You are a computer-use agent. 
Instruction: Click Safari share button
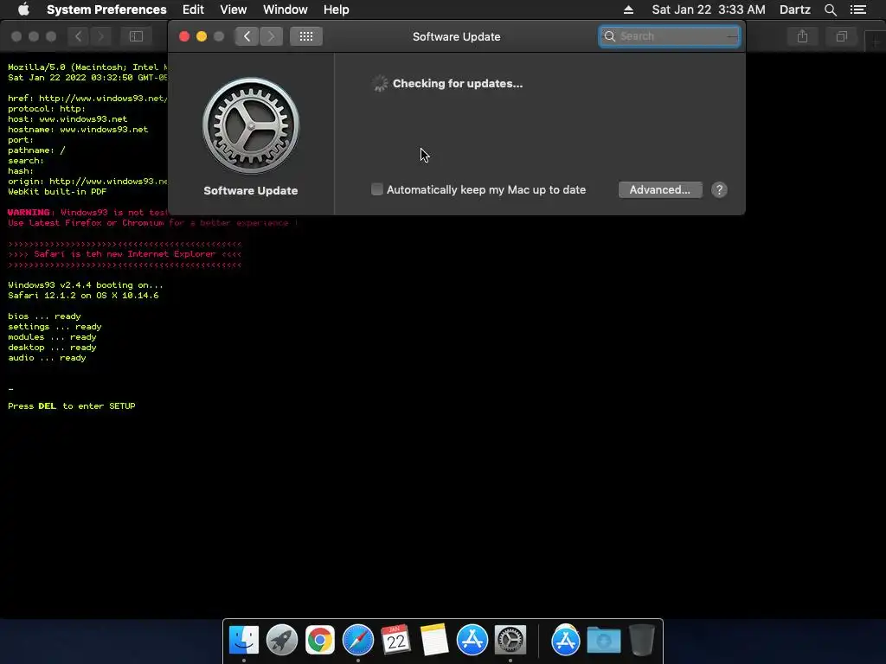(x=802, y=36)
